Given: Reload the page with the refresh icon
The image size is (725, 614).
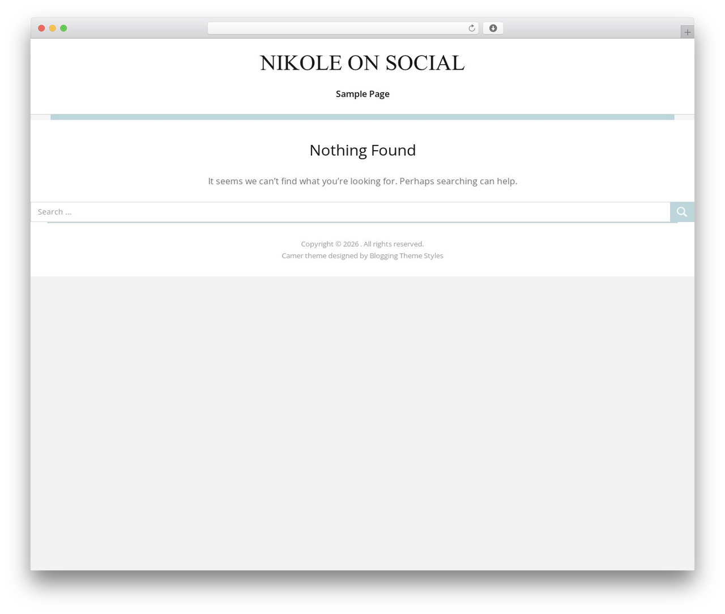Looking at the screenshot, I should tap(471, 28).
